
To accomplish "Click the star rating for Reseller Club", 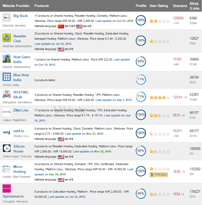I will pyautogui.click(x=160, y=41).
